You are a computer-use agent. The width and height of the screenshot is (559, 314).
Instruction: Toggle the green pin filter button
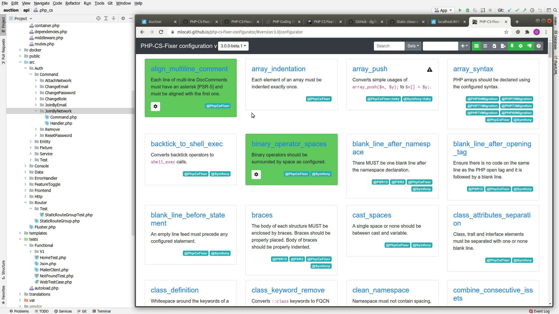512,46
